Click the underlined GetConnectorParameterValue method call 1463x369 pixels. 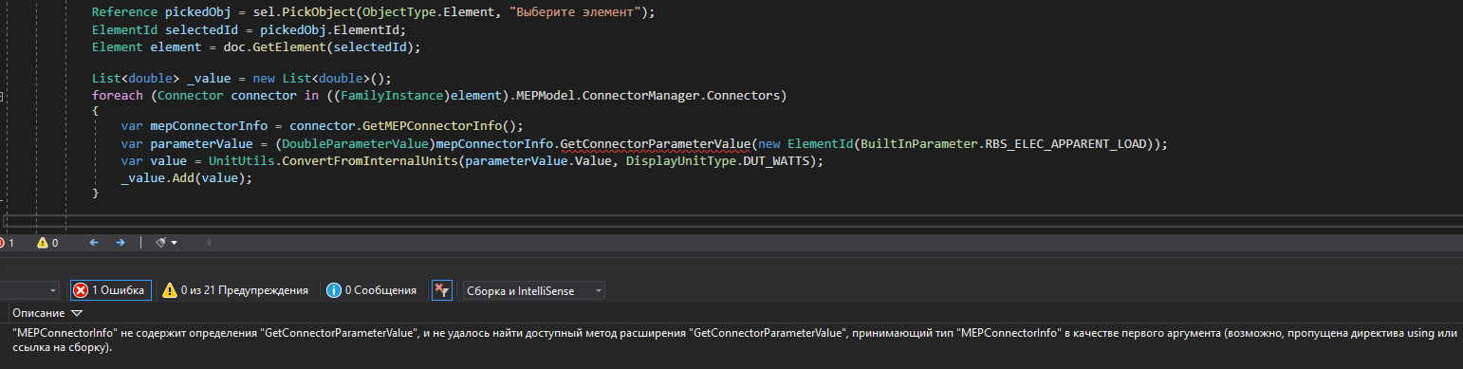pyautogui.click(x=656, y=143)
